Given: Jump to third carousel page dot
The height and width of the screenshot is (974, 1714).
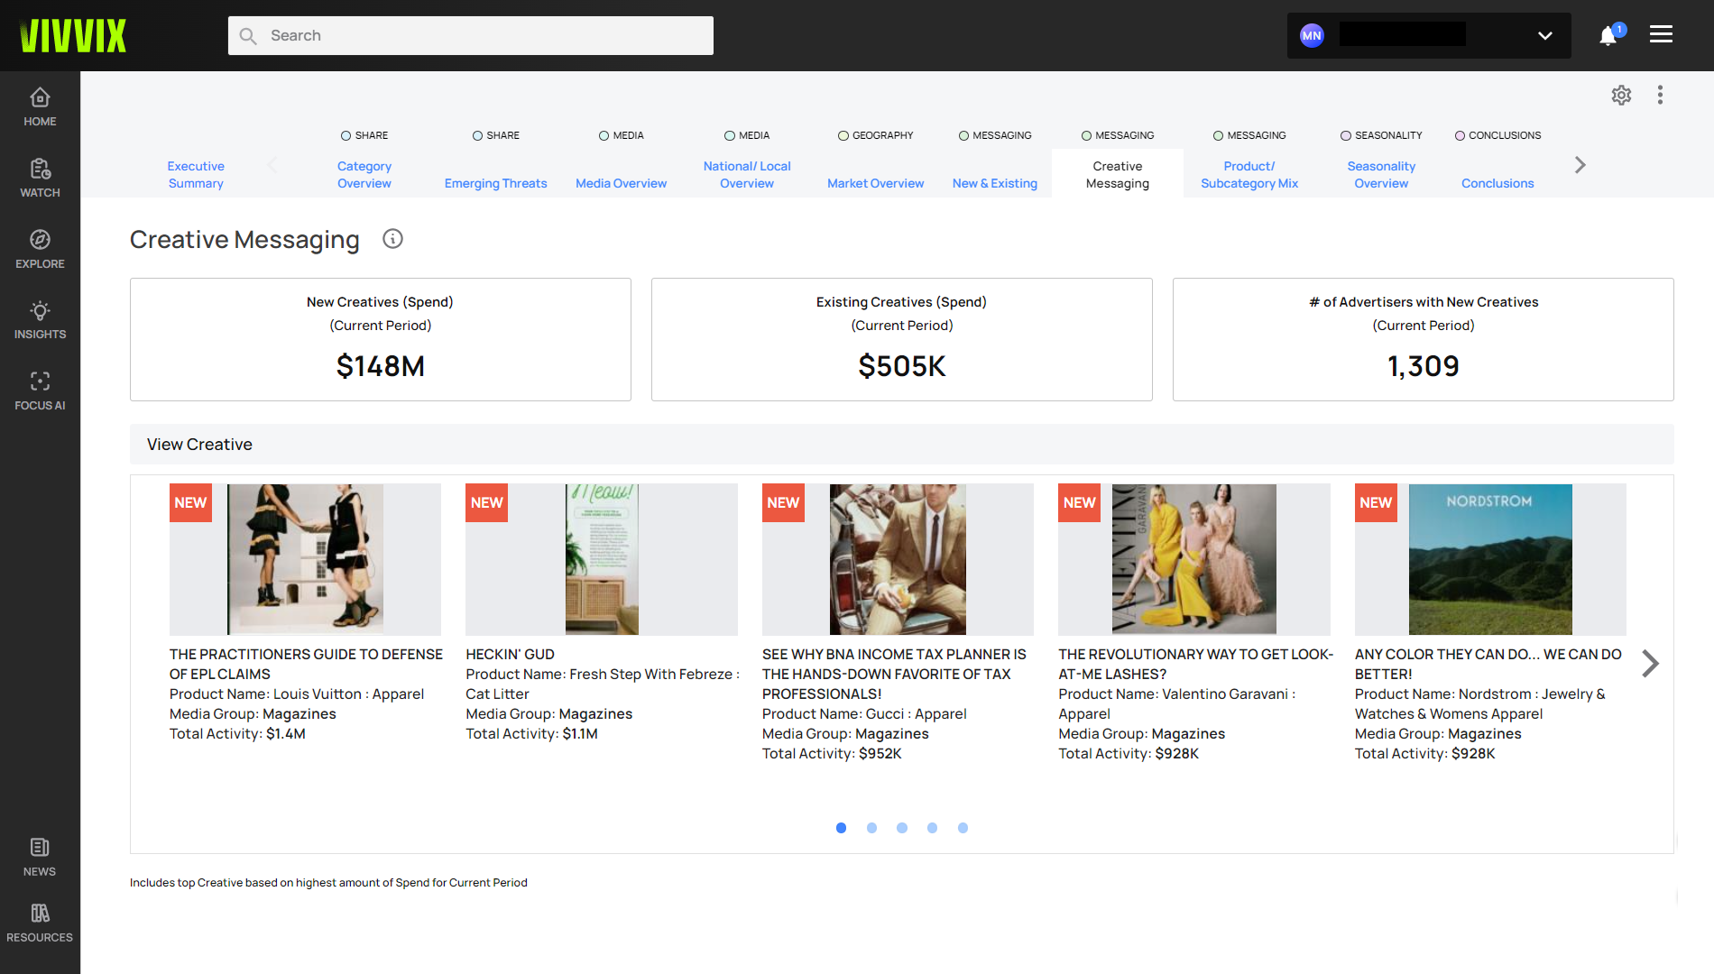Looking at the screenshot, I should (x=902, y=828).
